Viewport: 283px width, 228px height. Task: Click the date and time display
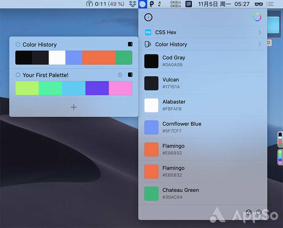tap(224, 4)
